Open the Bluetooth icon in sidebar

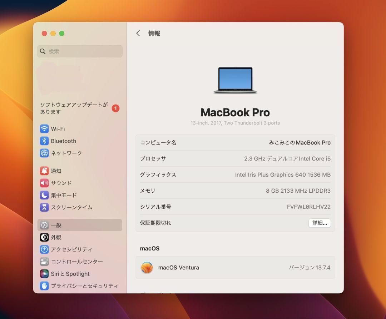tap(44, 141)
